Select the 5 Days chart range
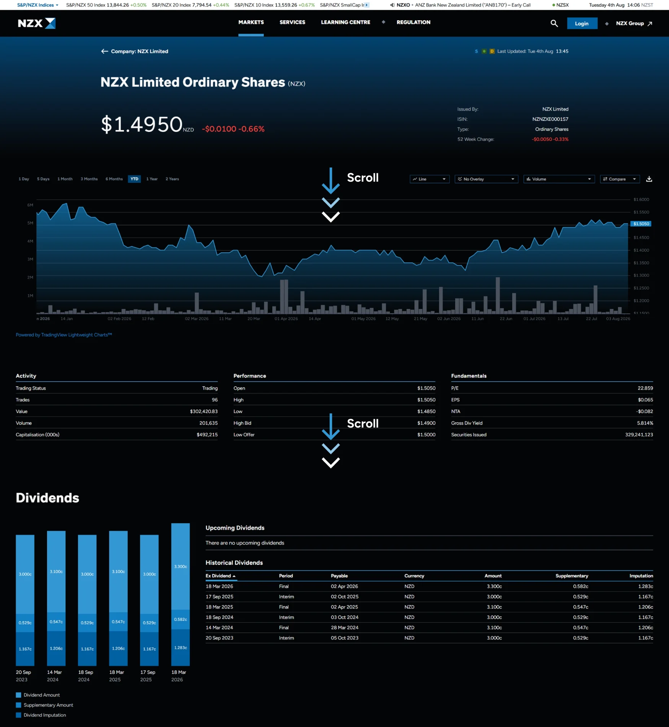This screenshot has height=727, width=669. point(43,179)
